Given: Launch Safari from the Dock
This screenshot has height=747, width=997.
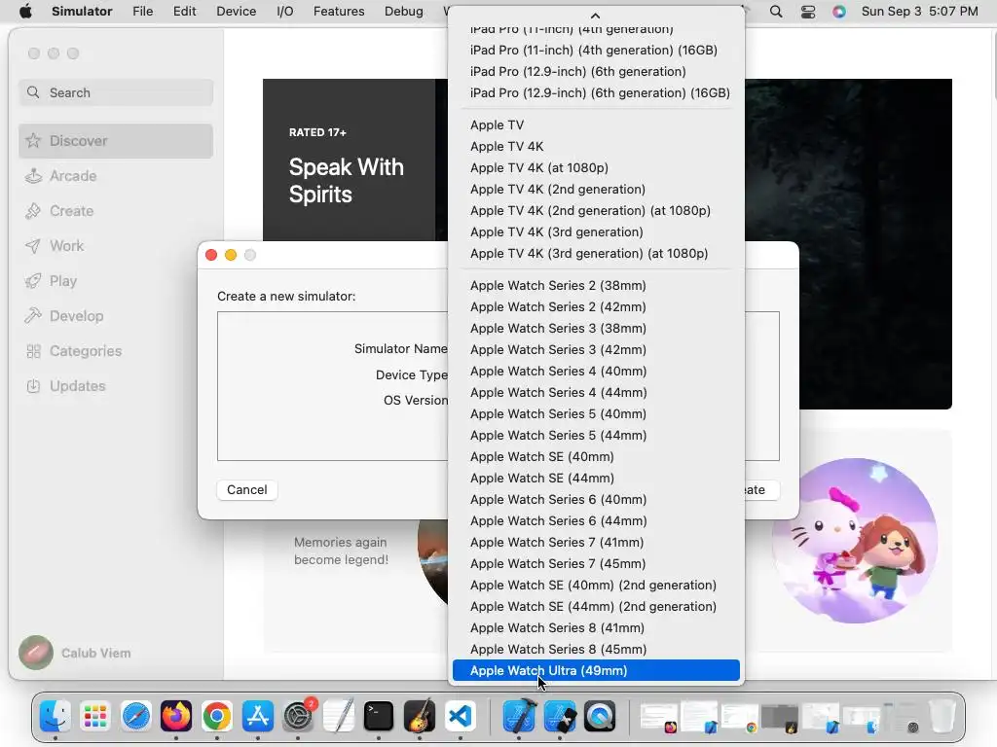Looking at the screenshot, I should point(136,717).
